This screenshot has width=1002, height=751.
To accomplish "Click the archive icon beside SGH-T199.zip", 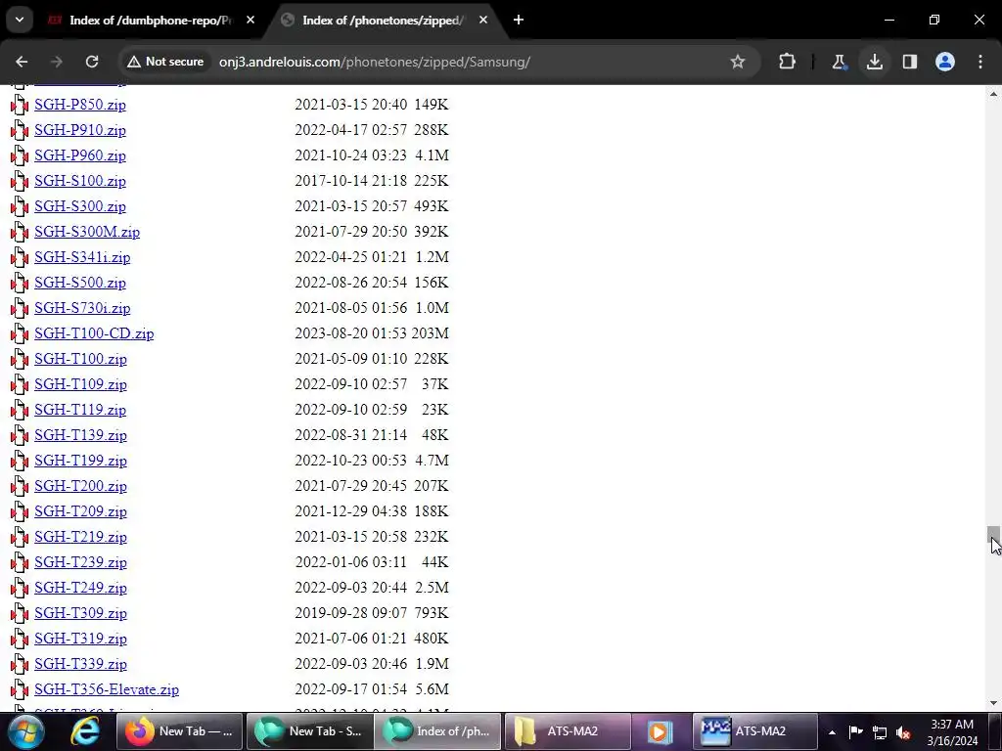I will [20, 462].
